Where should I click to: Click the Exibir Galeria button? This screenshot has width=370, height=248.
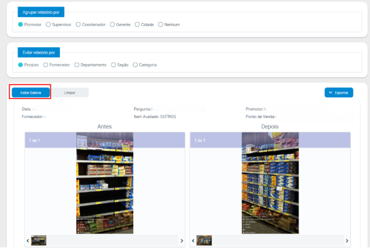(31, 93)
